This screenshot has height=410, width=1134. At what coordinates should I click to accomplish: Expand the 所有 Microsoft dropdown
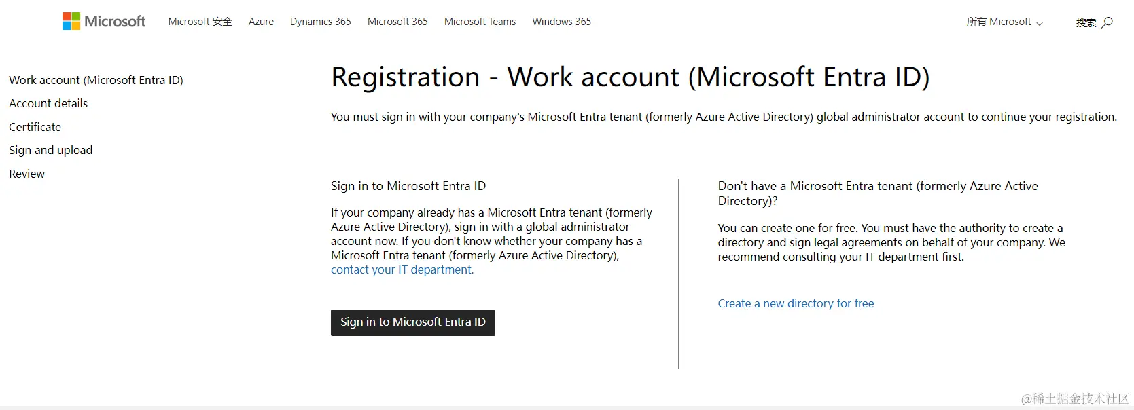click(x=1004, y=22)
